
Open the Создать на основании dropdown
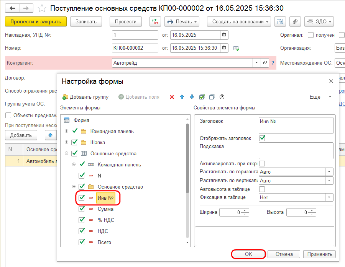(x=239, y=21)
